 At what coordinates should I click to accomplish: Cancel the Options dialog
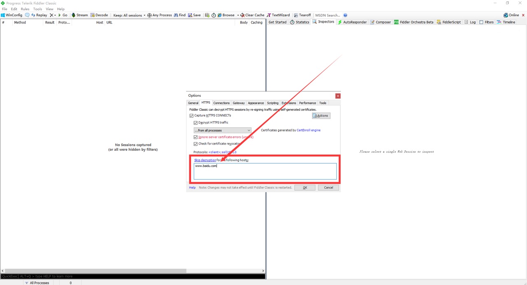tap(328, 187)
